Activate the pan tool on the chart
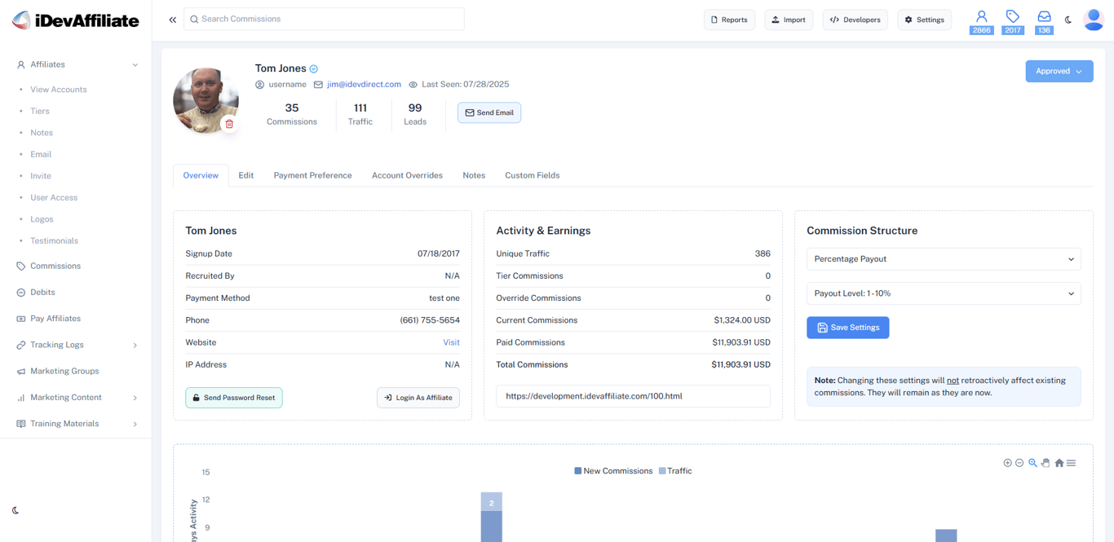Image resolution: width=1114 pixels, height=542 pixels. point(1045,463)
